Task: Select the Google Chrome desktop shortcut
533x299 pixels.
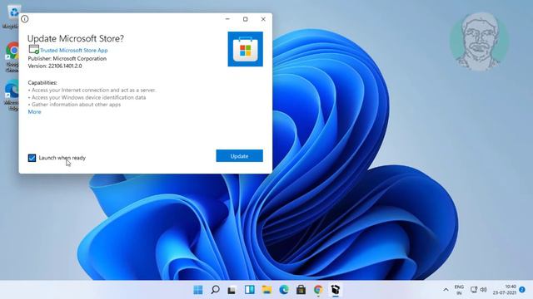Action: click(12, 57)
